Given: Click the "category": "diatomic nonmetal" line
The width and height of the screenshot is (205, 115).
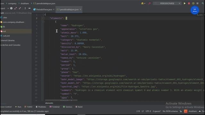Looking at the screenshot, I should tap(81, 40).
